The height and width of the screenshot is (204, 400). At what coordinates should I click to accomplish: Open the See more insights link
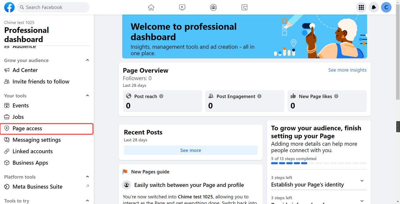click(x=347, y=70)
